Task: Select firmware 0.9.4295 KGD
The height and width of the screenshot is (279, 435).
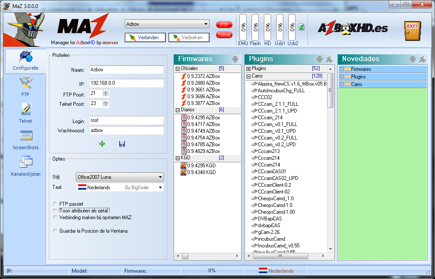Action: click(198, 166)
